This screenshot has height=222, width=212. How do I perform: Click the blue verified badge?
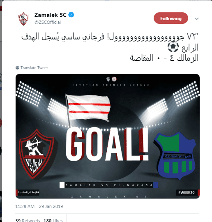[71, 15]
